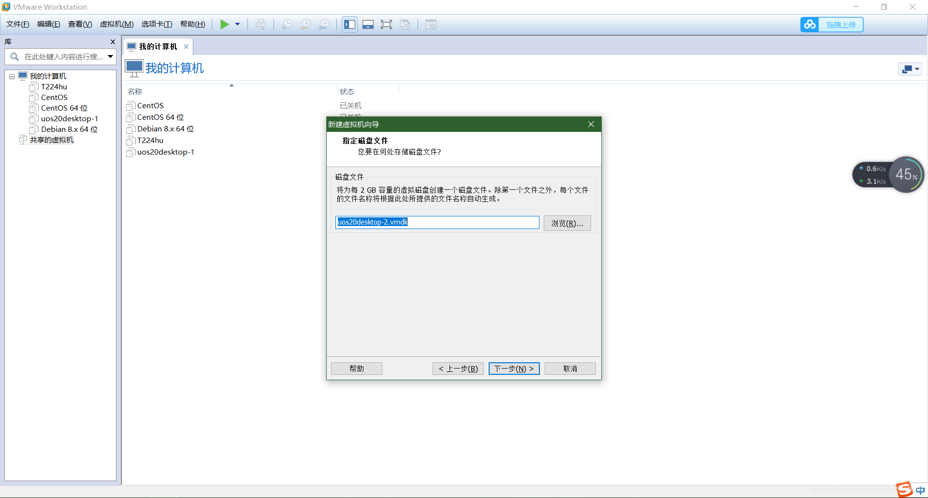The width and height of the screenshot is (928, 498).
Task: Collapse the 我的计算机 tree node
Action: pos(11,76)
